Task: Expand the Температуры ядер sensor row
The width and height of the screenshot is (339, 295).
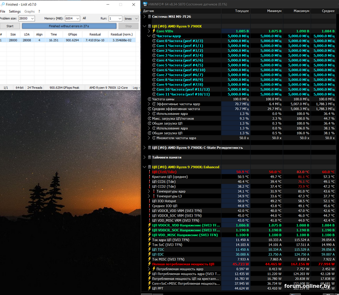Action: (x=149, y=191)
